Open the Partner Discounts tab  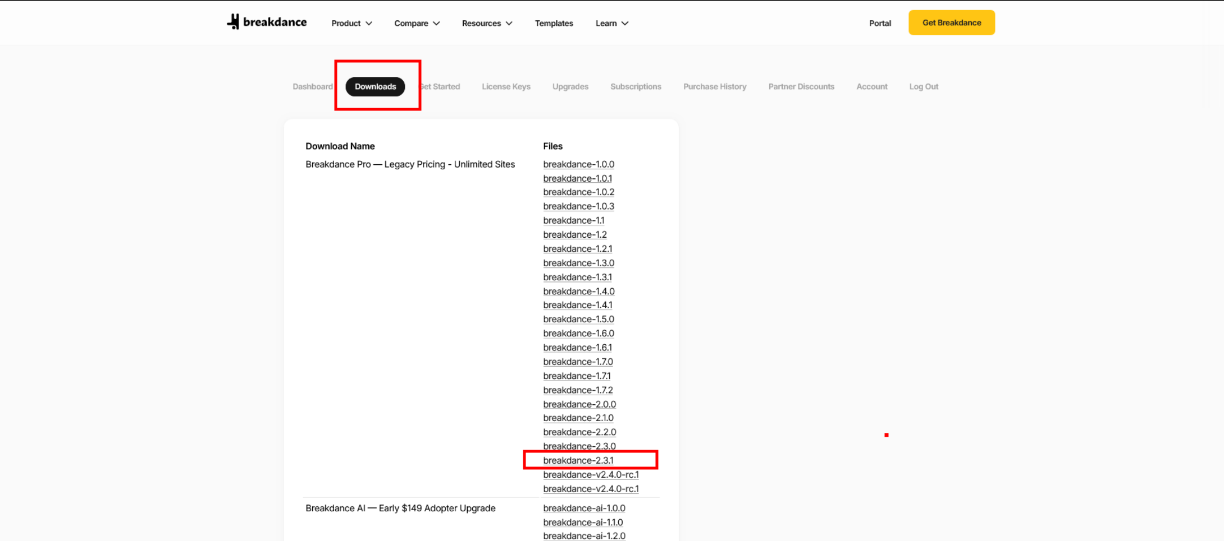coord(801,86)
